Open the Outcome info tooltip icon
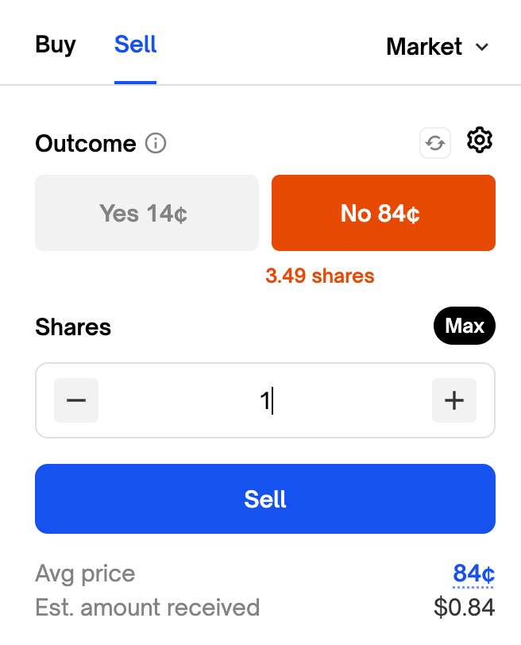 [156, 144]
